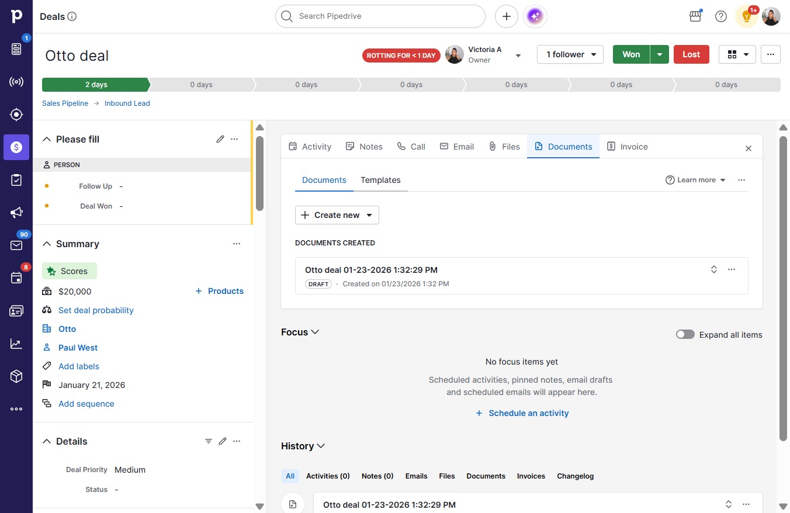This screenshot has height=513, width=790.
Task: Open the Campaigns megaphone sidebar icon
Action: coord(16,213)
